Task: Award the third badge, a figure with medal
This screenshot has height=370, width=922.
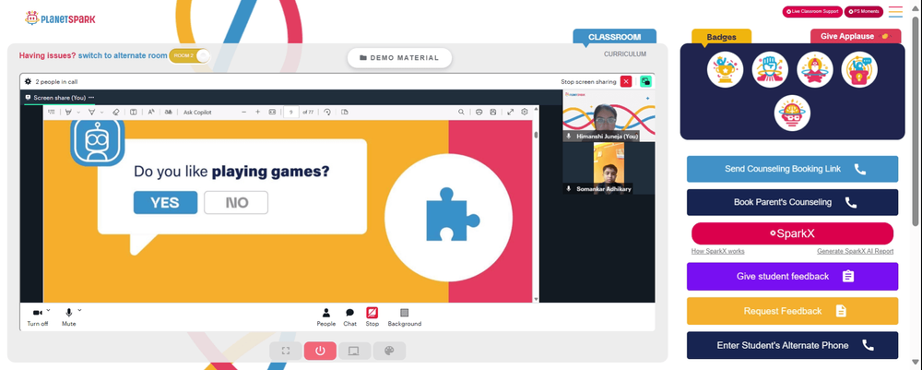Action: (815, 69)
